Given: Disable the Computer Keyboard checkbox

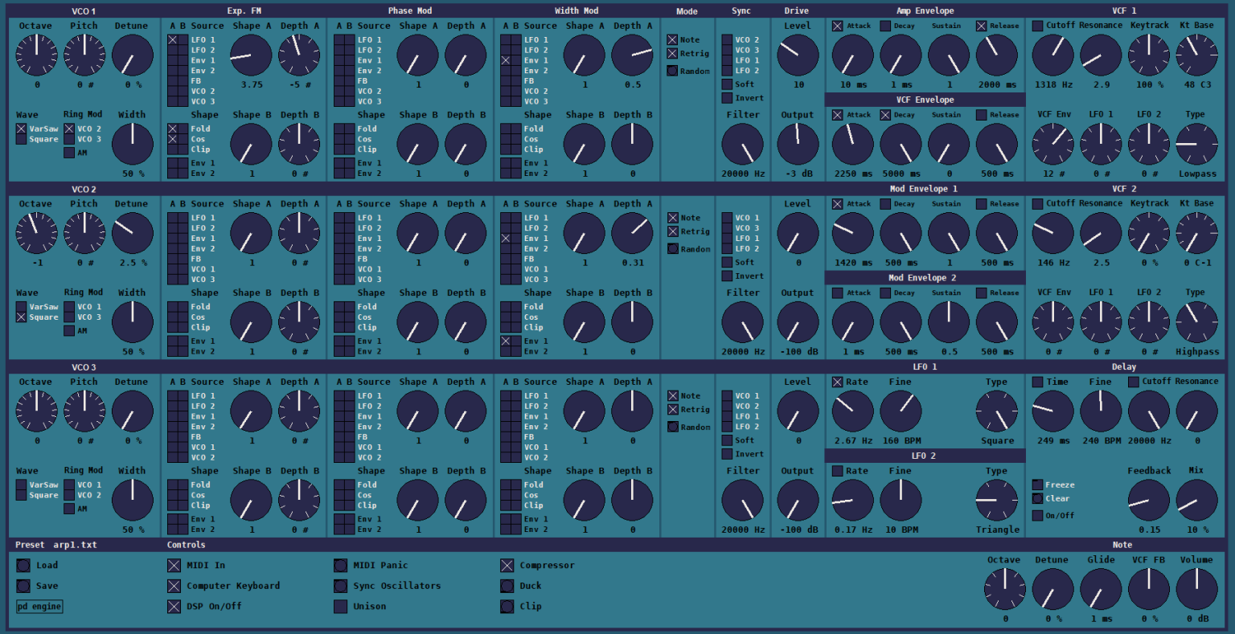Looking at the screenshot, I should [174, 586].
